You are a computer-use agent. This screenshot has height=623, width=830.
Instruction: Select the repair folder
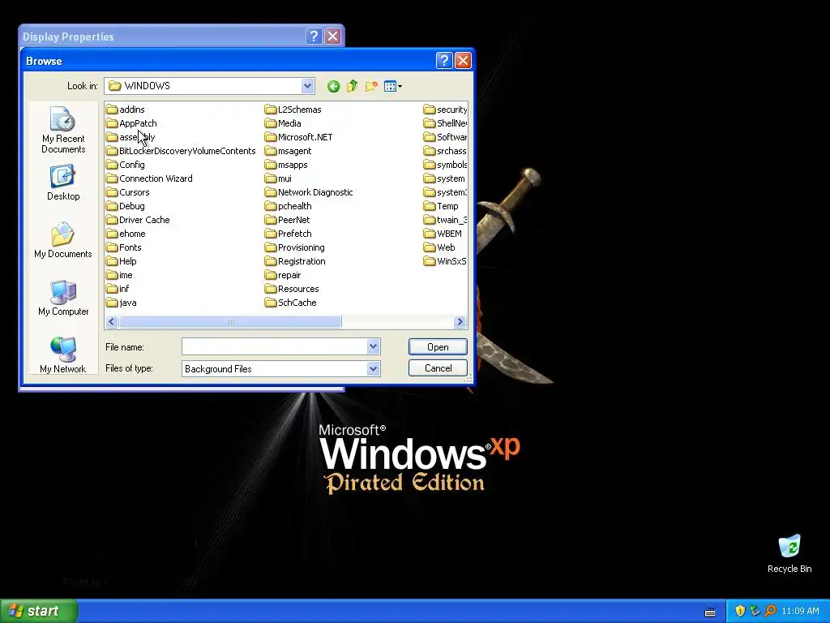point(283,275)
